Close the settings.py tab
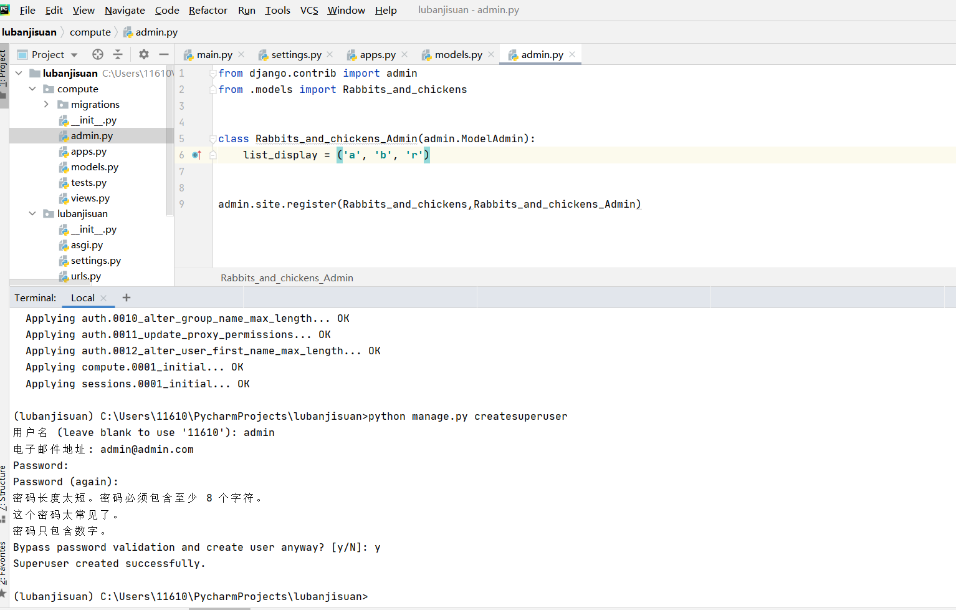 (x=330, y=54)
